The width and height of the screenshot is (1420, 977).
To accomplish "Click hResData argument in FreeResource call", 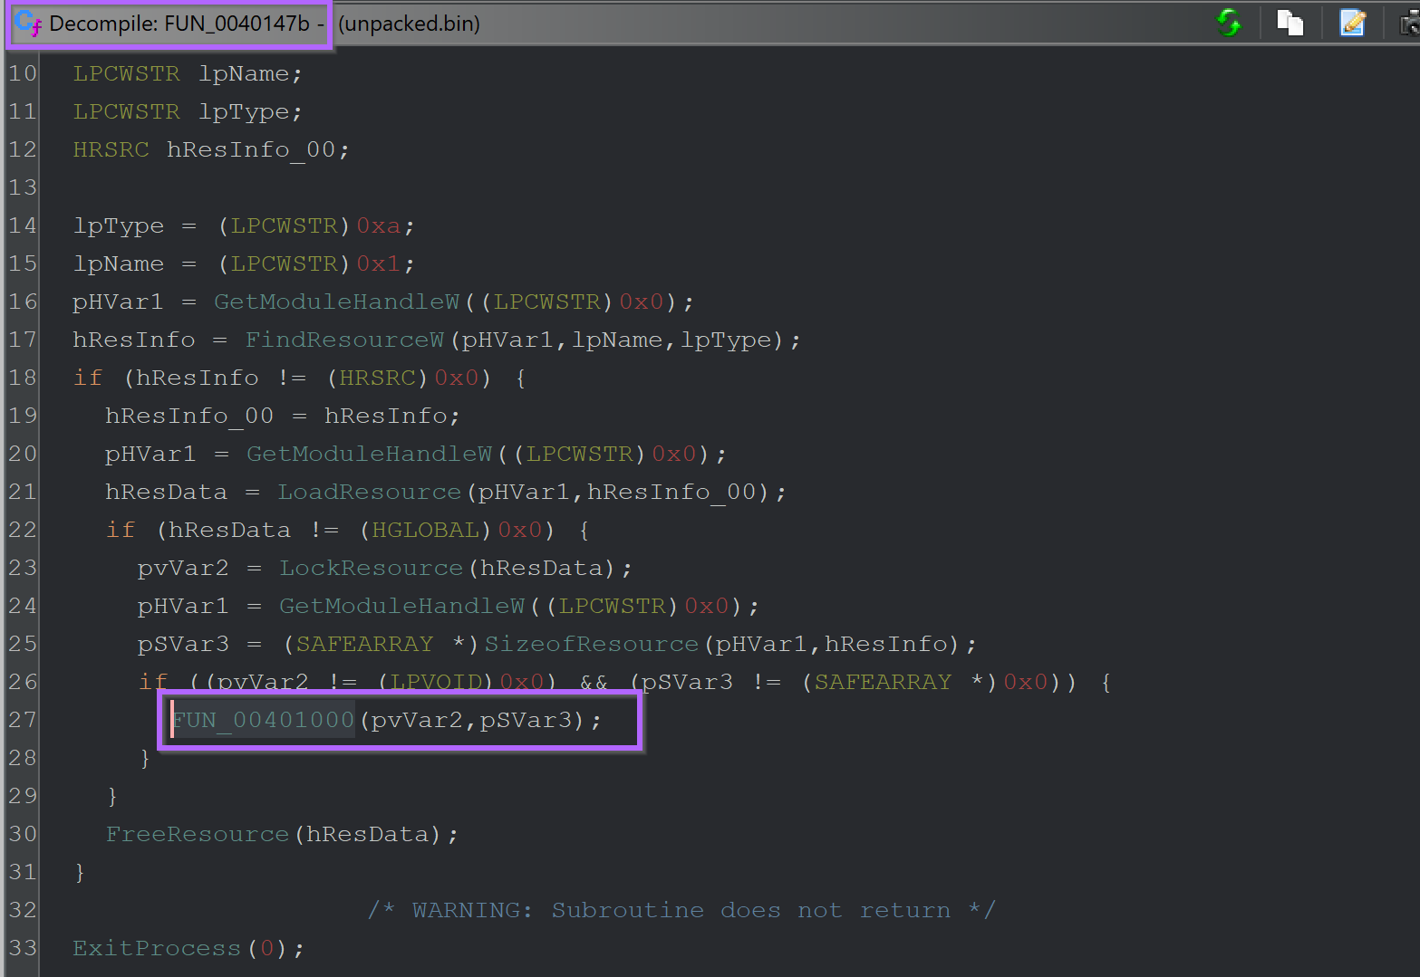I will (367, 834).
